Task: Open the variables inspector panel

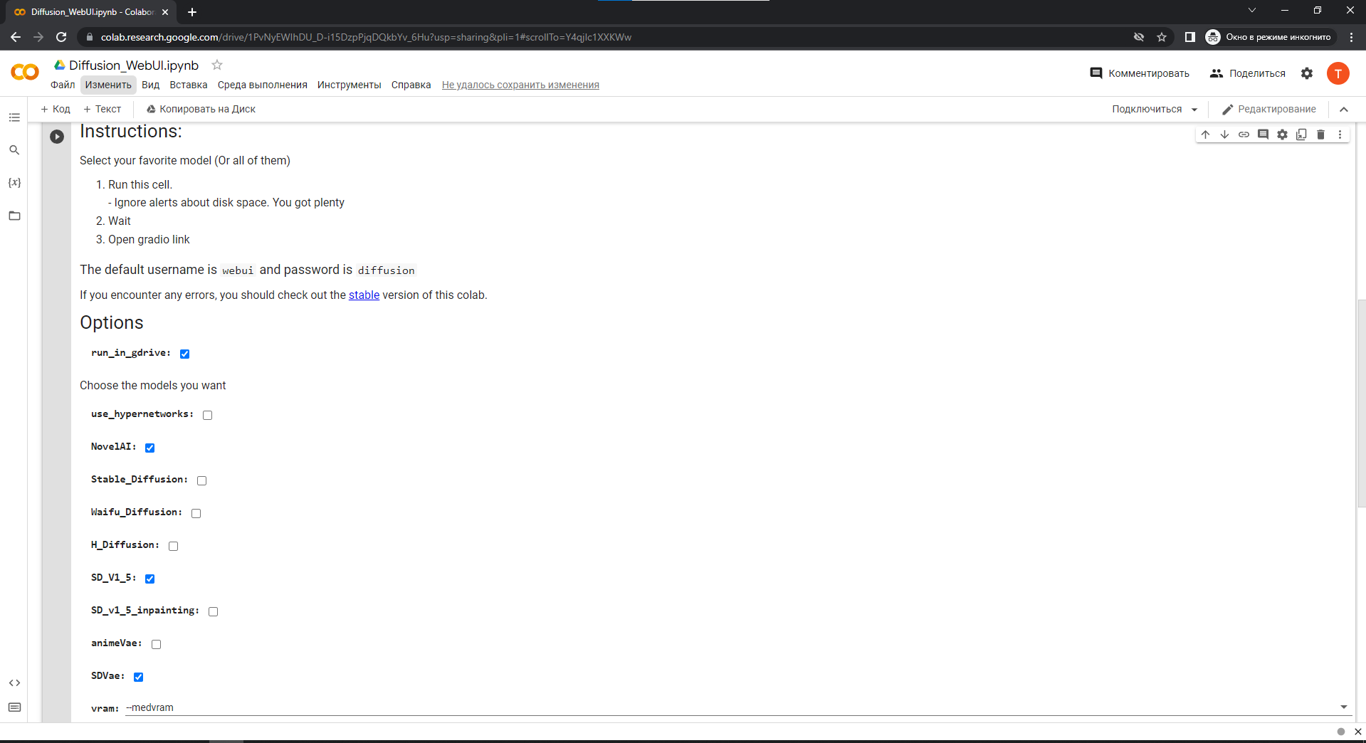Action: (14, 182)
